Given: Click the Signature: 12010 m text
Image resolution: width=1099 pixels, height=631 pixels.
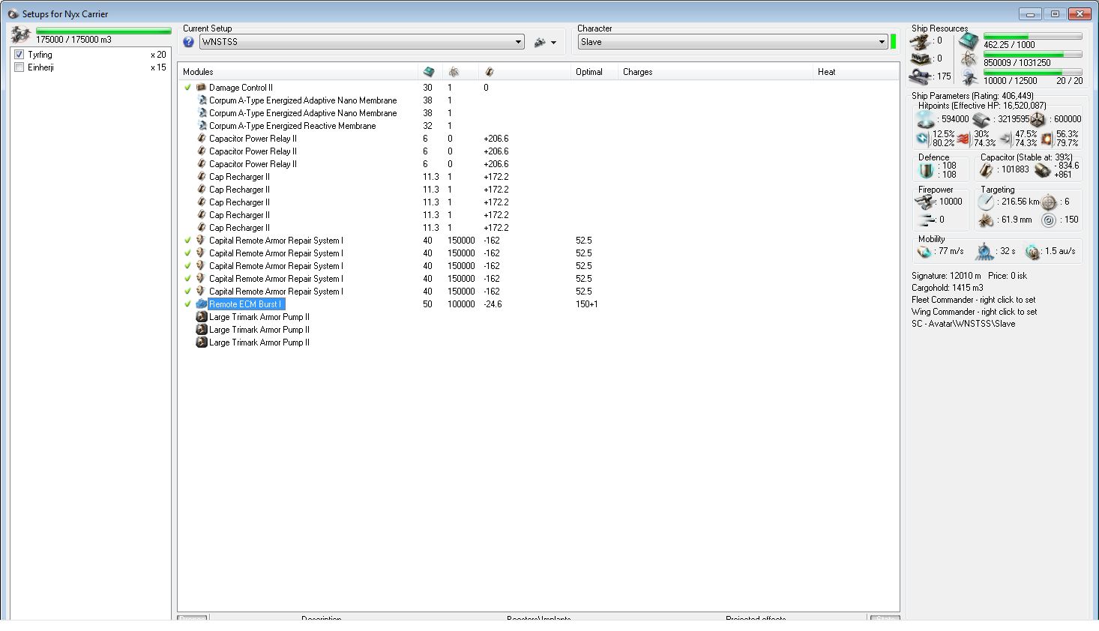Looking at the screenshot, I should [946, 276].
